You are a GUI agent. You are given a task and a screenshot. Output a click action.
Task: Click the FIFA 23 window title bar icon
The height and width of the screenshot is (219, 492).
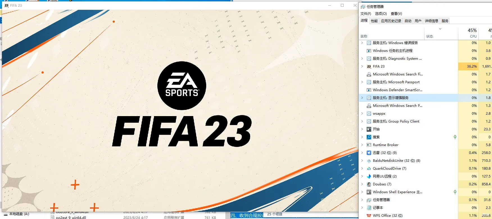click(x=6, y=5)
